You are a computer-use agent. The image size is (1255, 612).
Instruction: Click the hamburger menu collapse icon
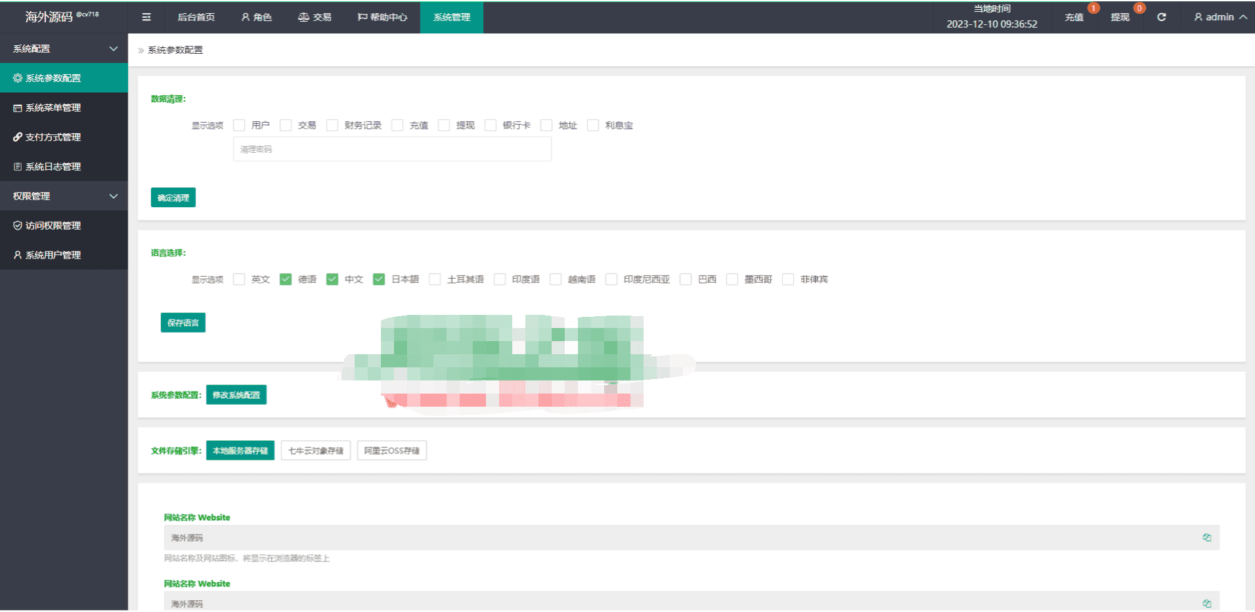pos(146,17)
